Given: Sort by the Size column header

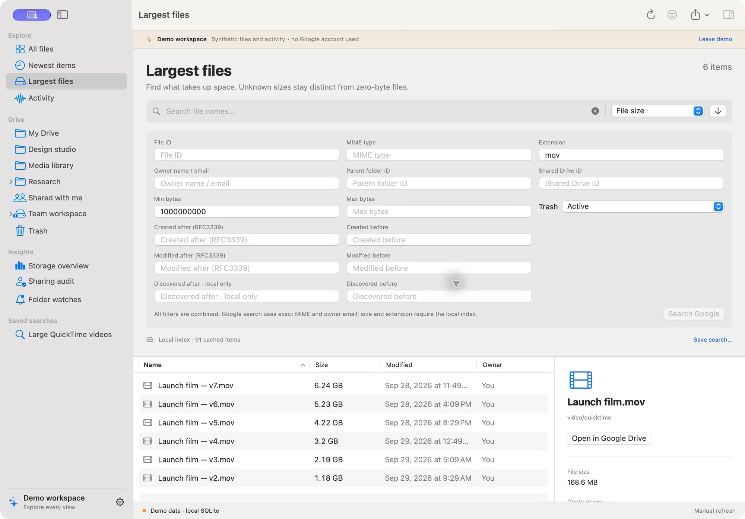Looking at the screenshot, I should pos(345,365).
